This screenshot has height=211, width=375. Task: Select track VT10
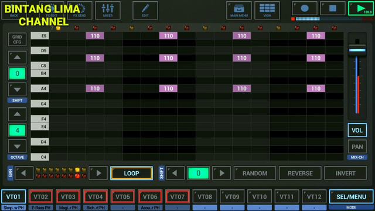pyautogui.click(x=259, y=197)
